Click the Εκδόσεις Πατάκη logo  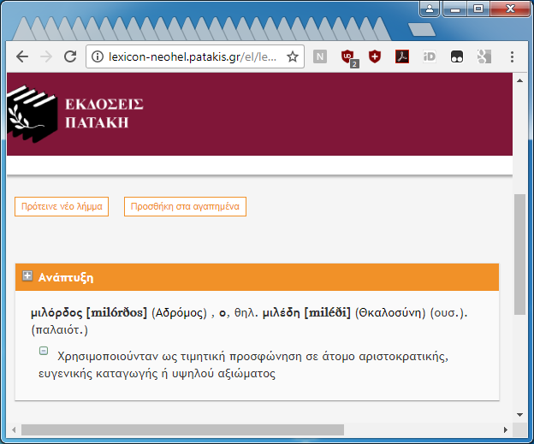click(75, 114)
